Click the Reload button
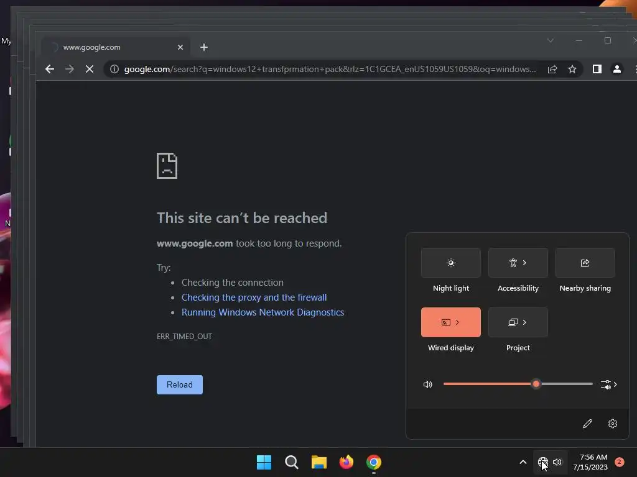 coord(180,384)
